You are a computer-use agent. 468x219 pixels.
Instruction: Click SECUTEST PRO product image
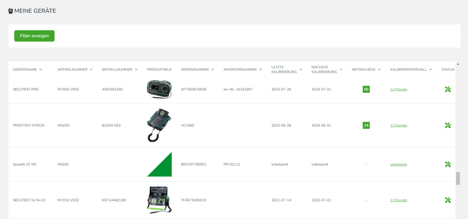click(159, 89)
